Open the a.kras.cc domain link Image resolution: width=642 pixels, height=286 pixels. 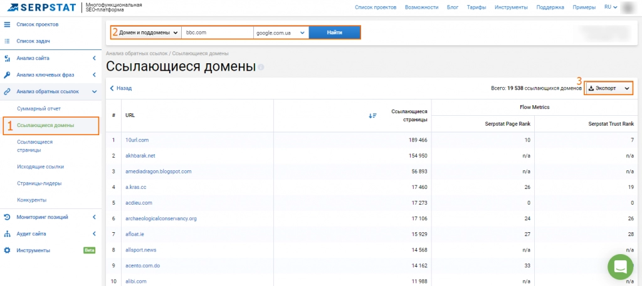pos(135,188)
